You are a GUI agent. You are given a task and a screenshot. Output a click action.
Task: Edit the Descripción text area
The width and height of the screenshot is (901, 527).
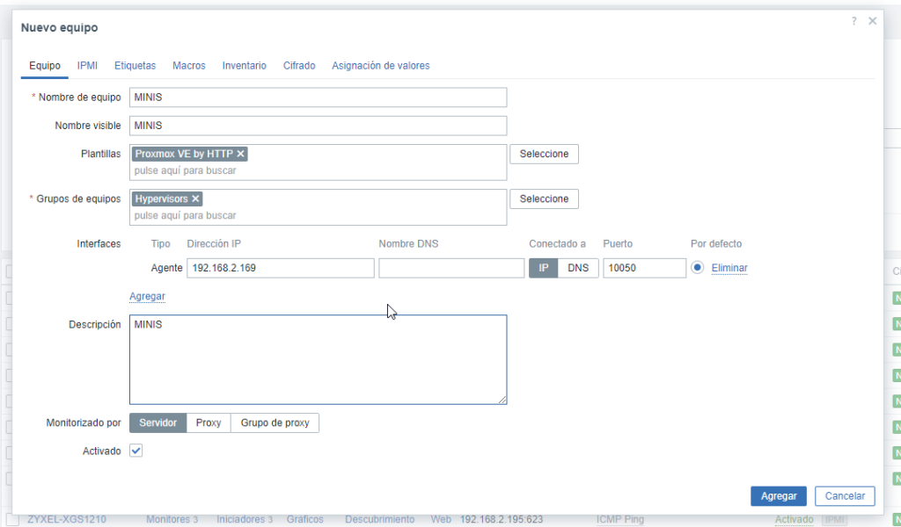[x=317, y=358]
